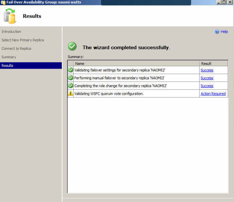Minimize the Fail Over Availability Group window
This screenshot has height=202, width=234.
coord(219,2)
